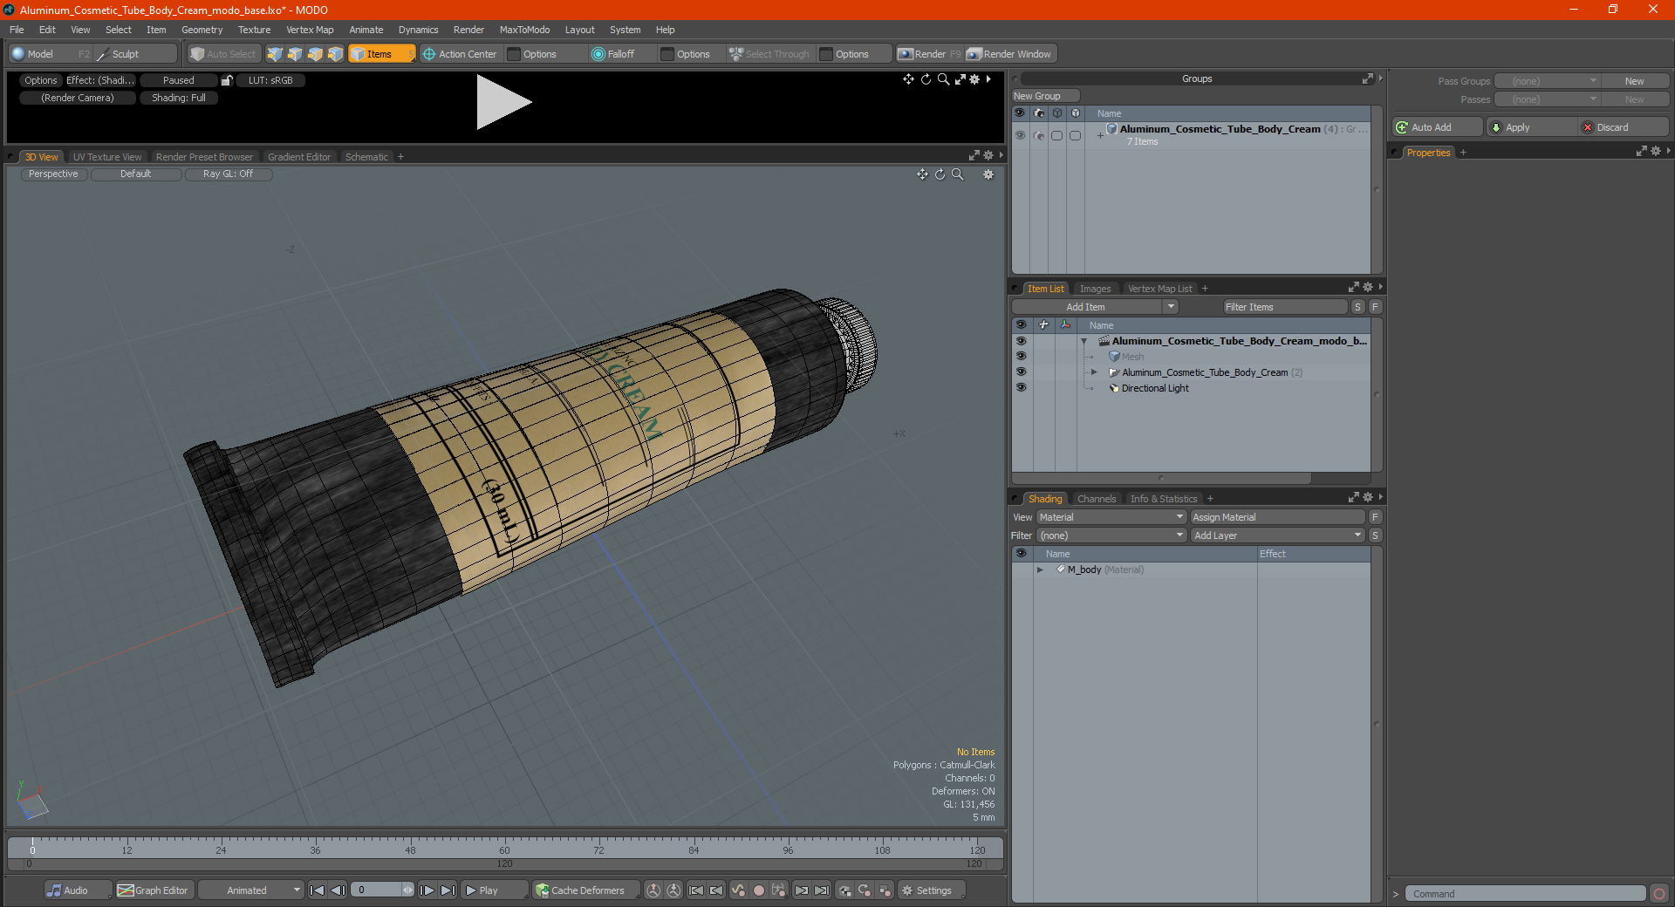This screenshot has width=1675, height=907.
Task: Step to next frame
Action: [x=427, y=890]
